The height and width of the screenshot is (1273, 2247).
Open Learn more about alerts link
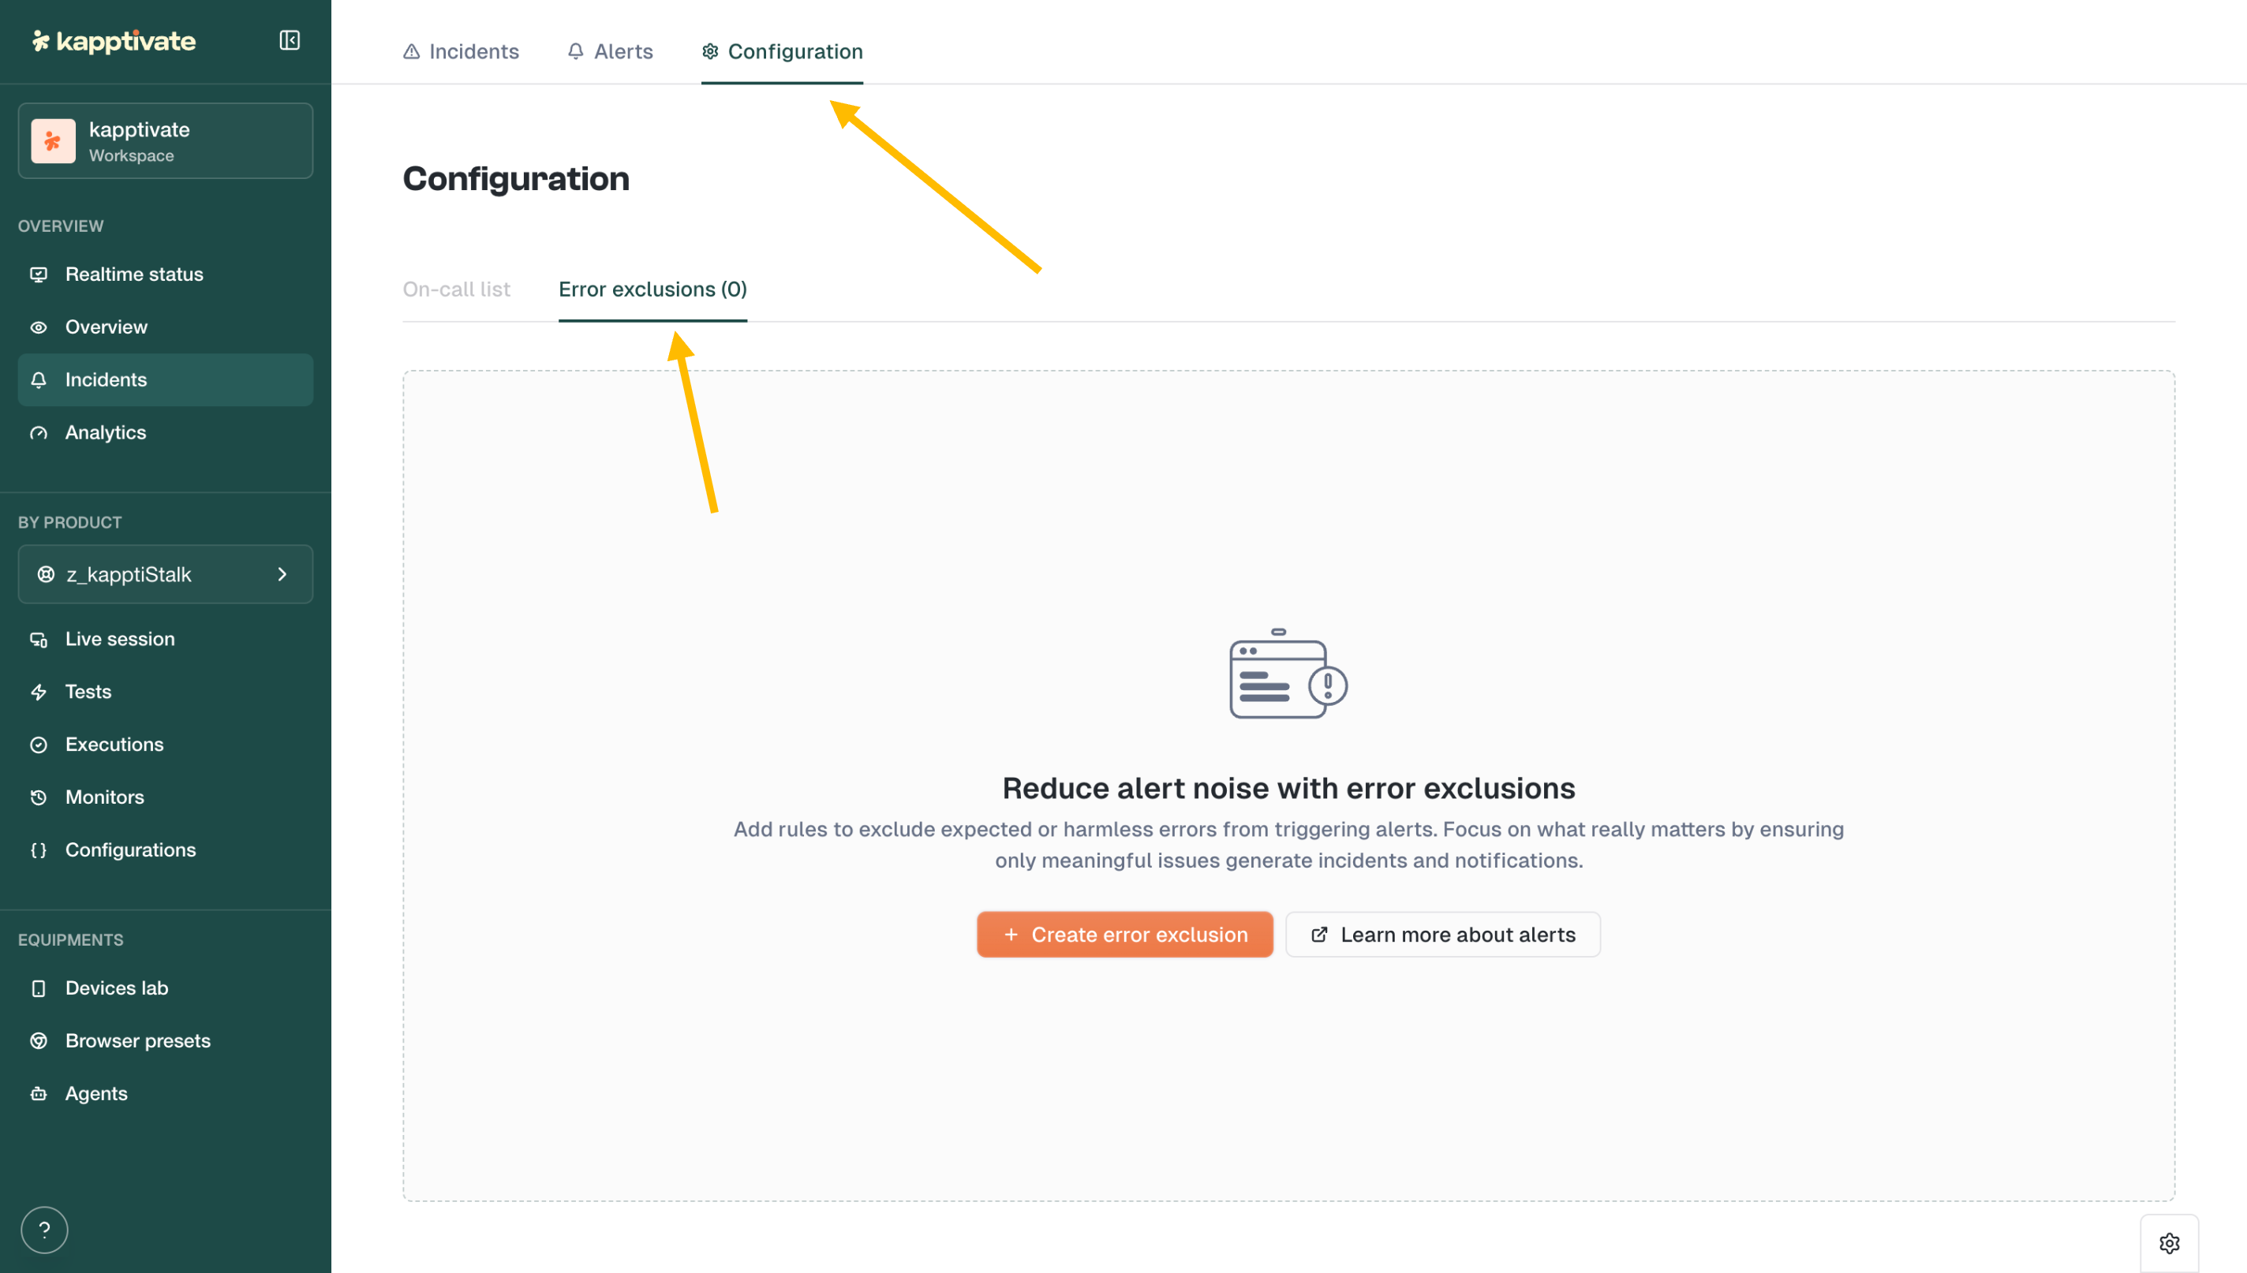(1442, 935)
